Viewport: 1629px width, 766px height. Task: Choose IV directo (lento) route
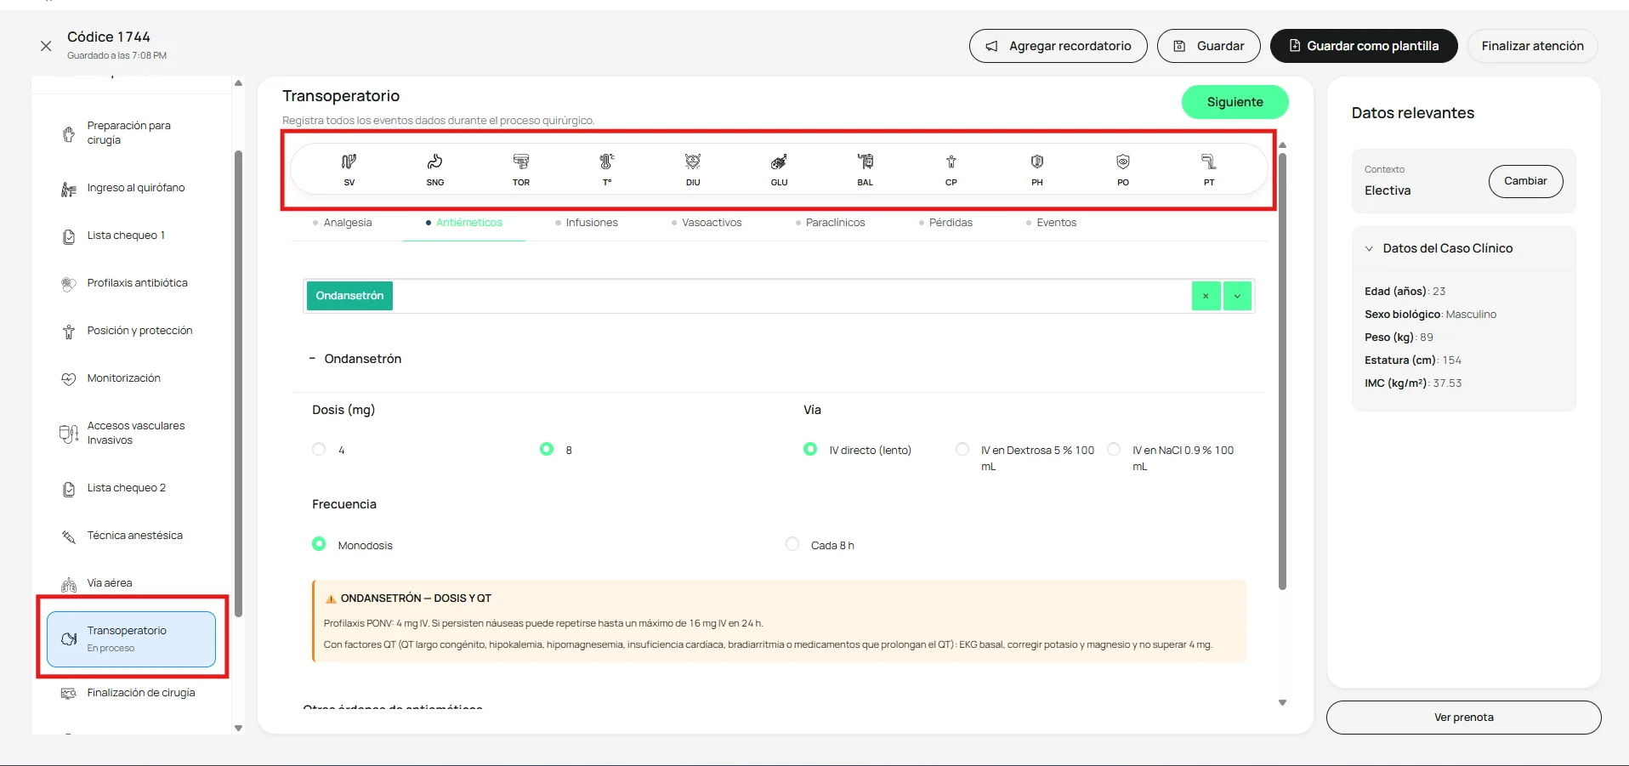[x=810, y=449]
